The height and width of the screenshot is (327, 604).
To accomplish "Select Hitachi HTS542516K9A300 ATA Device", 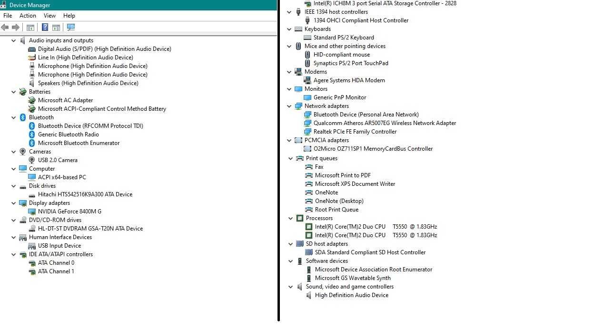I will tap(85, 194).
